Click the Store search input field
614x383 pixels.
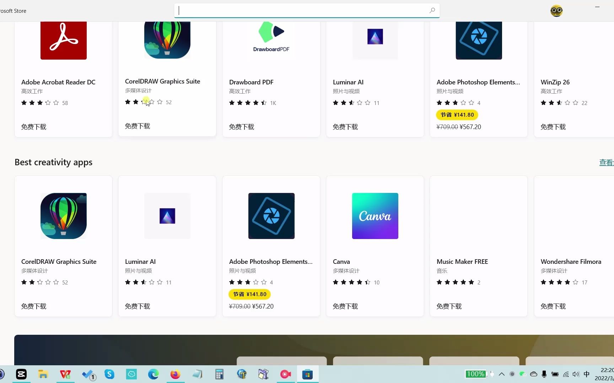(307, 10)
